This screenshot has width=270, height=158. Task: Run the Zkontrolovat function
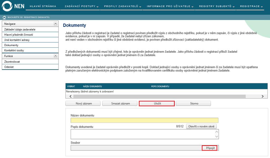30,62
